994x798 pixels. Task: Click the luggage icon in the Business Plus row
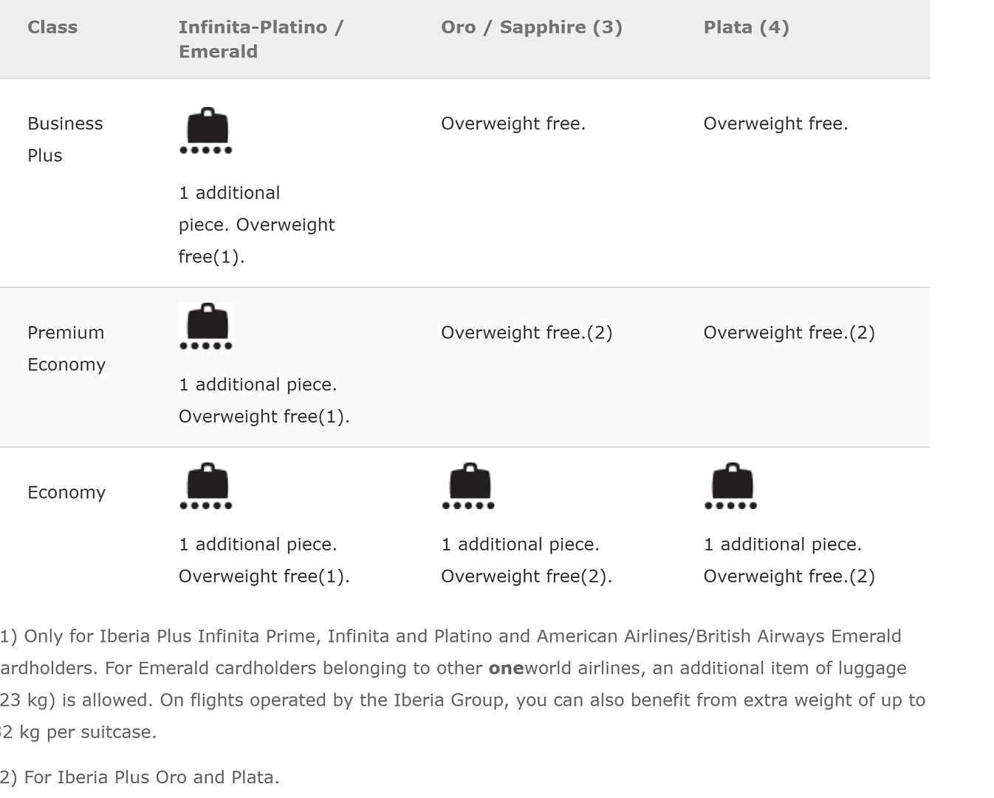point(206,130)
